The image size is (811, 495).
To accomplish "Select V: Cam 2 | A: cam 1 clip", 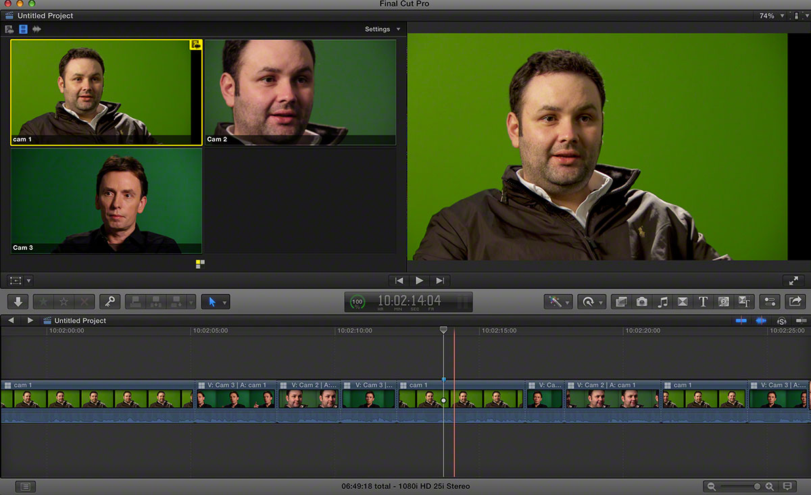I will pos(613,402).
